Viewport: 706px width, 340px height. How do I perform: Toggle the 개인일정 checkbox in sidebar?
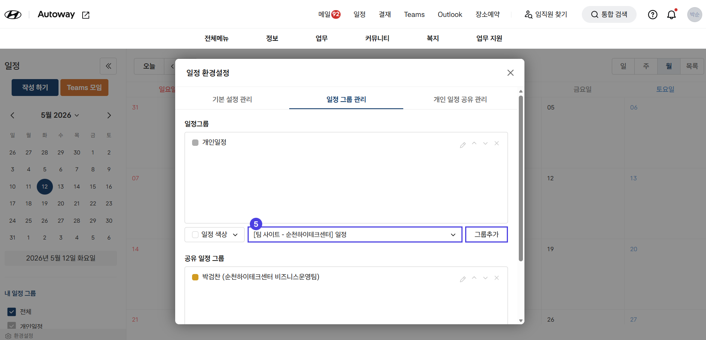12,326
